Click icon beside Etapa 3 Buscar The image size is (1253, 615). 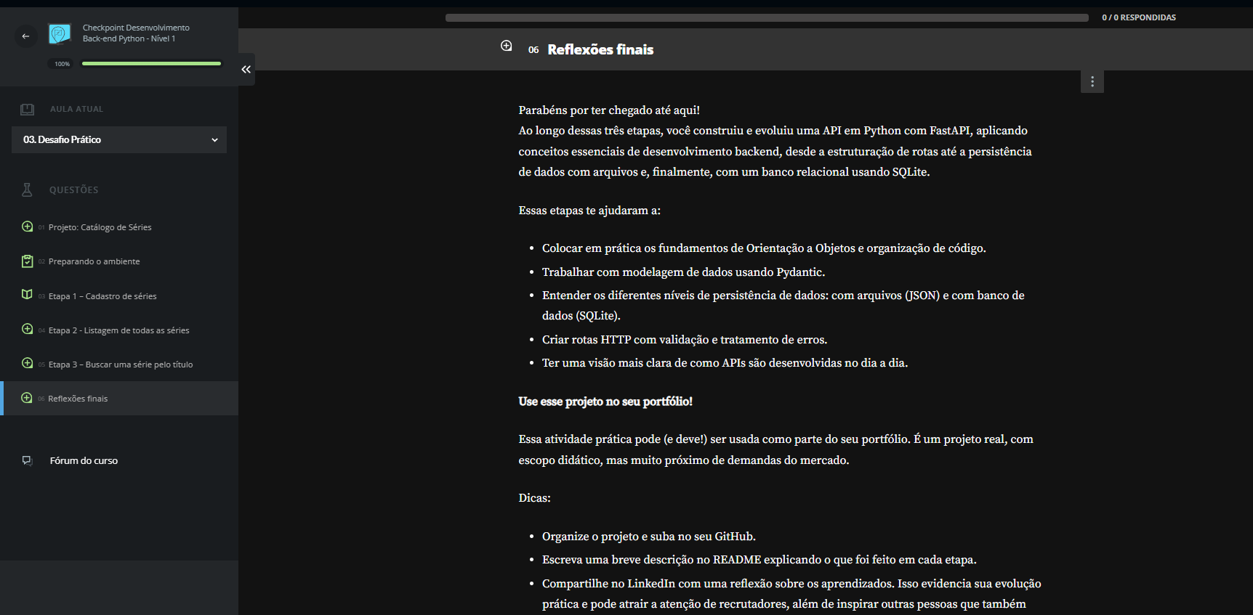[27, 363]
